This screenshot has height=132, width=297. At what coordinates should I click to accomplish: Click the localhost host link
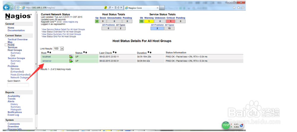tap(47, 56)
